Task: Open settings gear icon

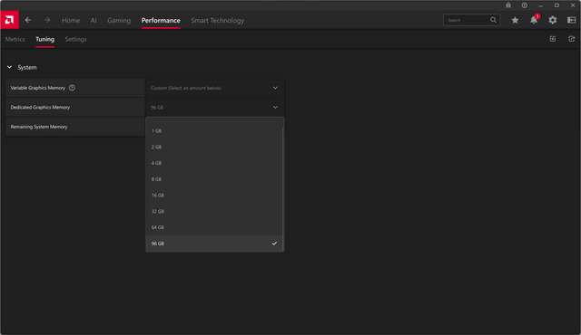Action: coord(553,20)
